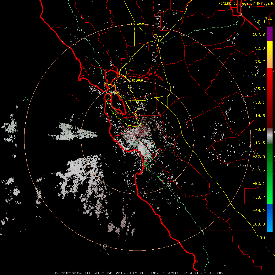This screenshot has width=275, height=275.
Task: Click the VEL legend heading
Action: pos(268,18)
